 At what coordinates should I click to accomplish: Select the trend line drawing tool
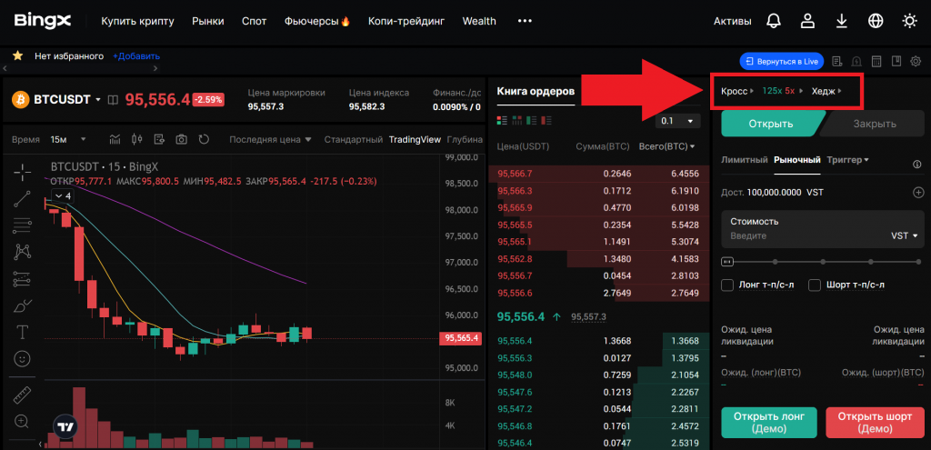[x=23, y=199]
